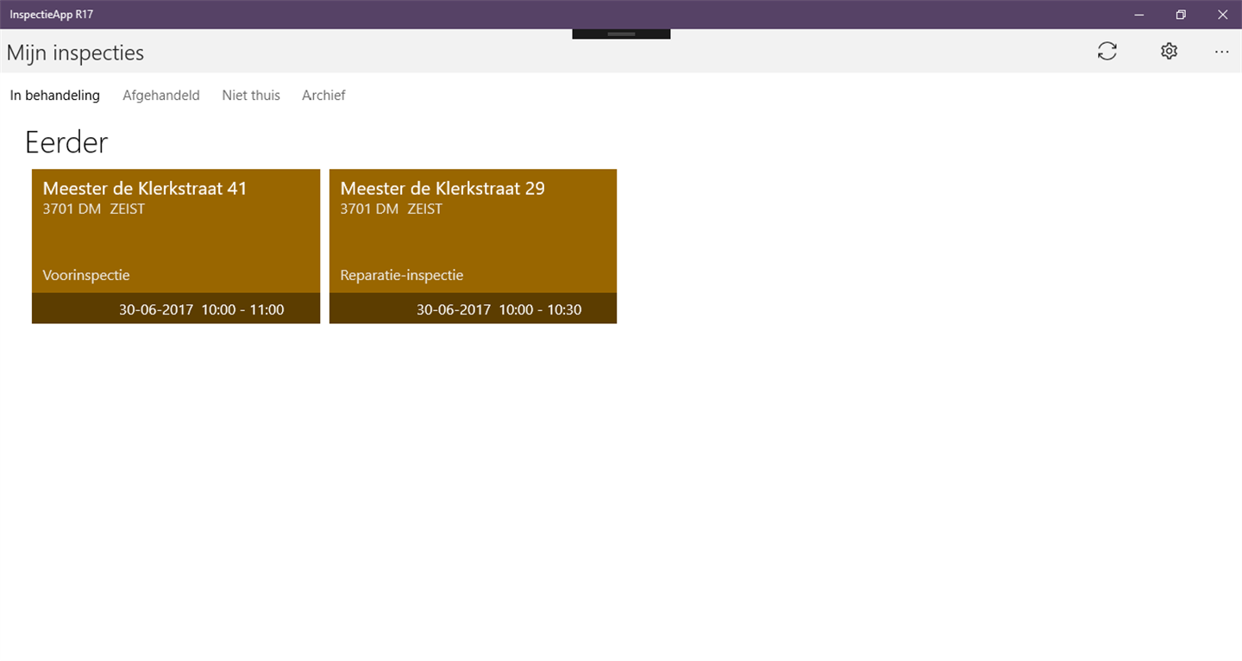1242x661 pixels.
Task: Click the Eerder section heading
Action: coord(66,142)
